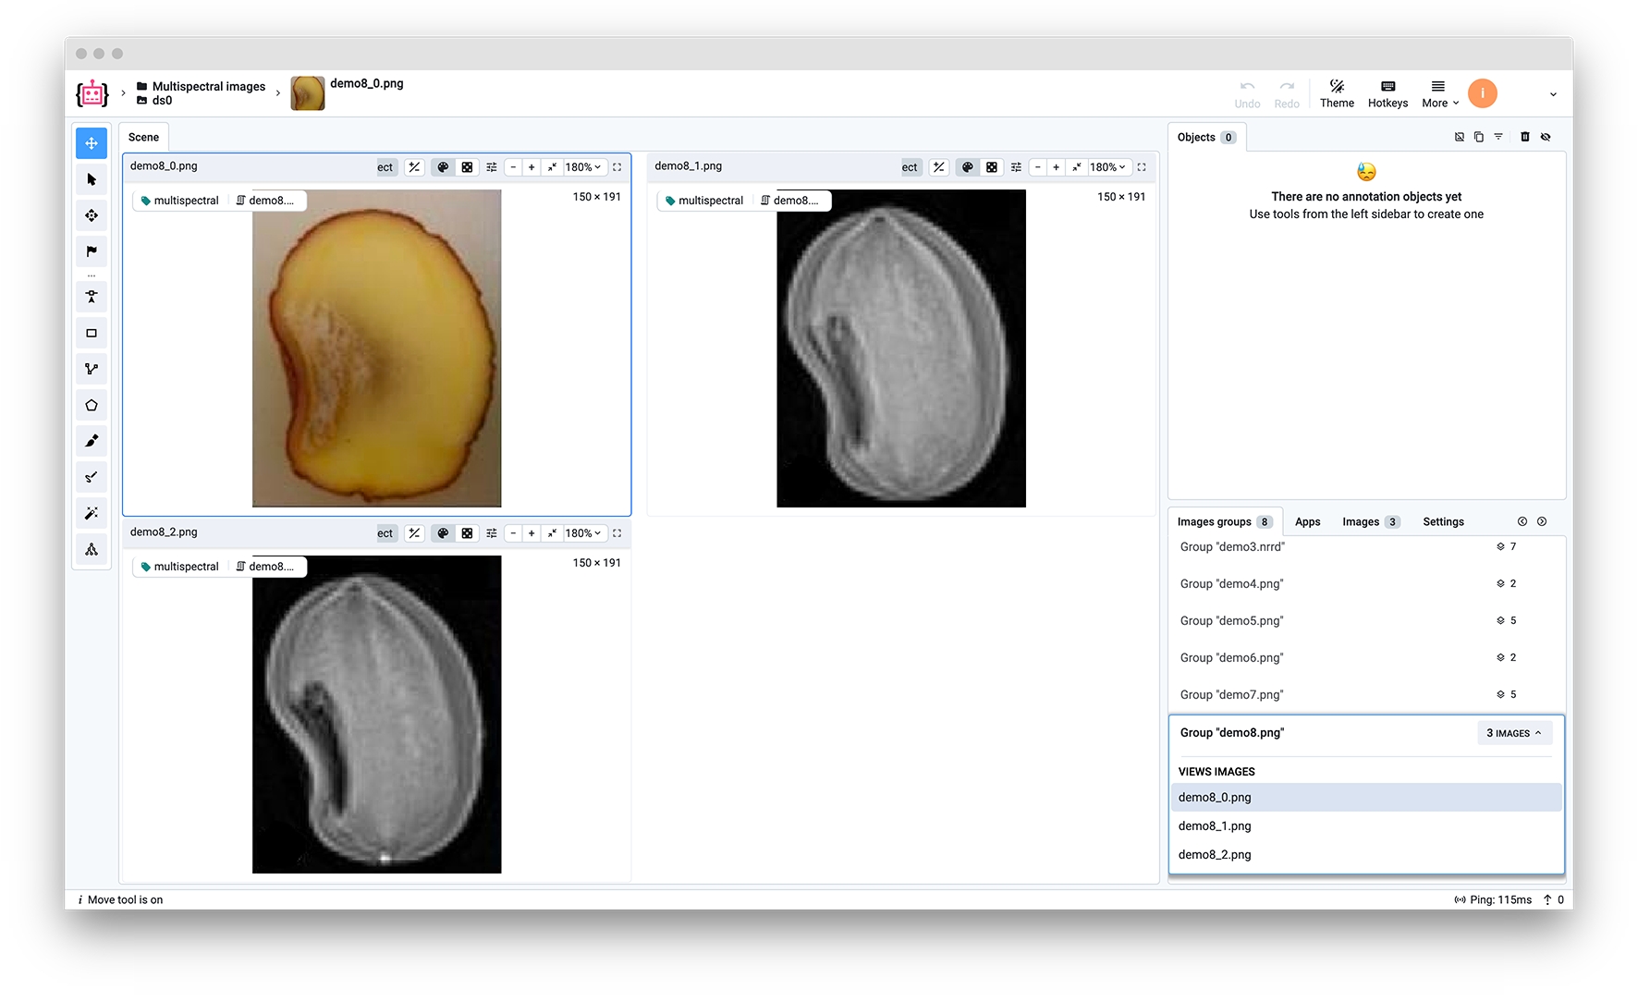Viewport: 1638px width, 1002px height.
Task: Open image adjustments sliders in demo8_0.png view
Action: click(492, 167)
